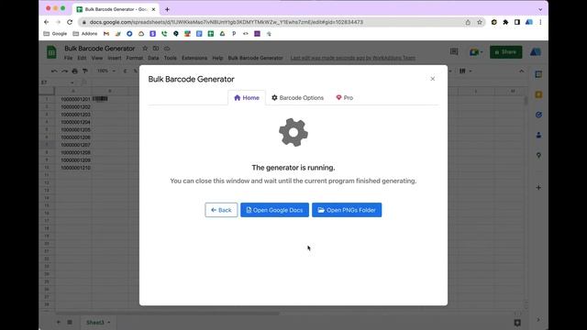
Task: Reload the page
Action: click(70, 22)
